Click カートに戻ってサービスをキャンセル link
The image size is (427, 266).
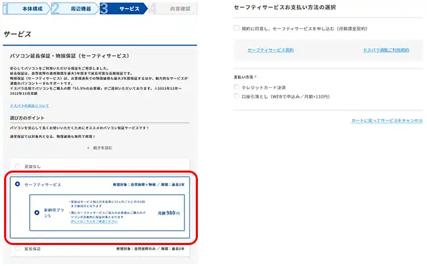[x=387, y=120]
